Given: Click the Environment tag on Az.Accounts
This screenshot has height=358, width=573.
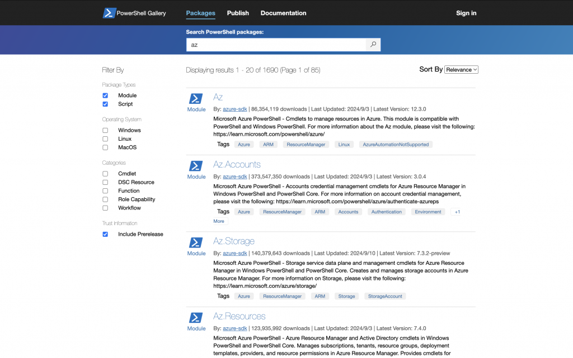Looking at the screenshot, I should (428, 212).
